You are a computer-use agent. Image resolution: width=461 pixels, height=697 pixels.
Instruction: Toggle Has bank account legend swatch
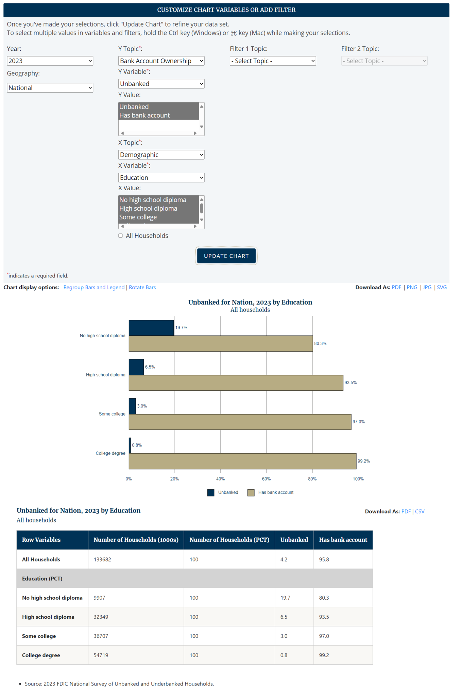pos(251,492)
